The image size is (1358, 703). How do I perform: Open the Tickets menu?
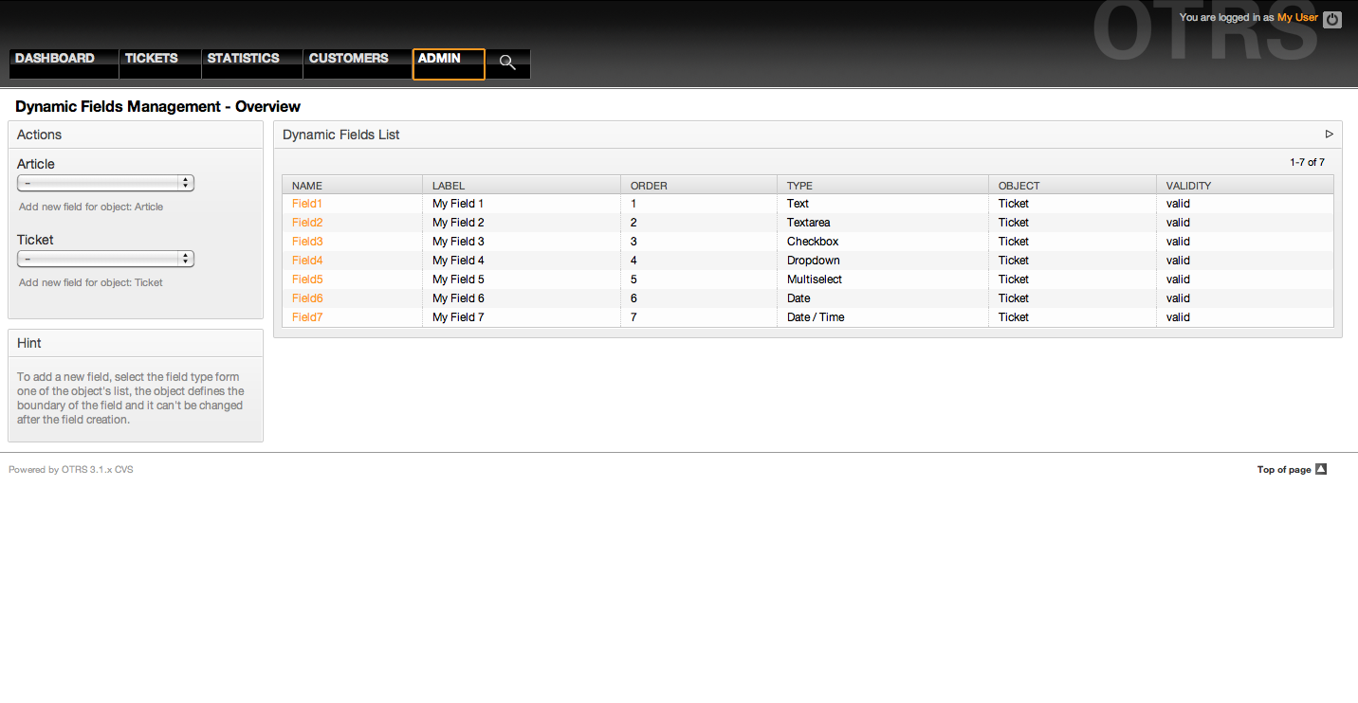(x=152, y=59)
